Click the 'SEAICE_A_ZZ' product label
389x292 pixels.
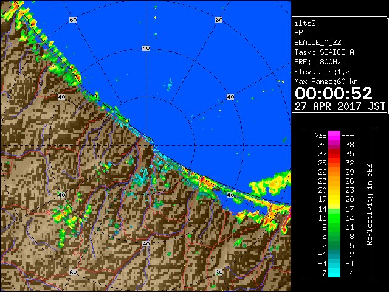point(317,43)
